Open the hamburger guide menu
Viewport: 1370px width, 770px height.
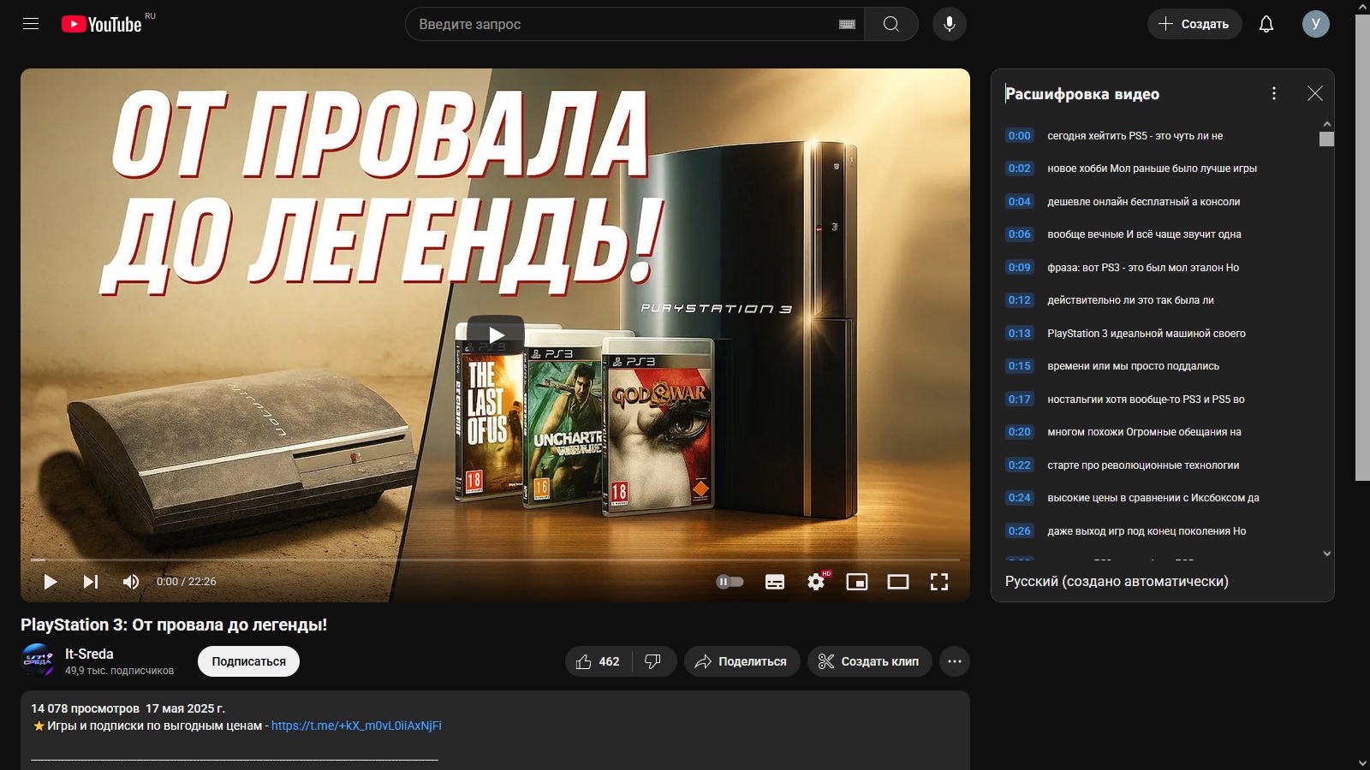31,24
